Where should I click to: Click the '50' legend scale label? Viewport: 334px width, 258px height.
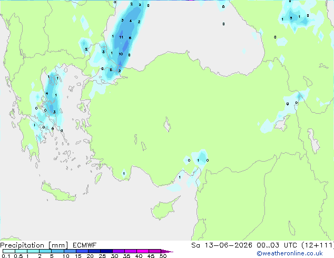coord(163,256)
